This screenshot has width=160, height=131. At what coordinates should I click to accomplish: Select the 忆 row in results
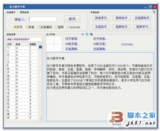click(x=22, y=104)
